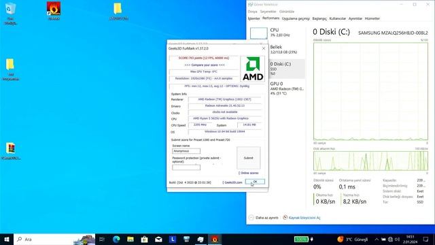Open Mail app from taskbar
Viewport: 435px width, 245px height.
(158, 239)
